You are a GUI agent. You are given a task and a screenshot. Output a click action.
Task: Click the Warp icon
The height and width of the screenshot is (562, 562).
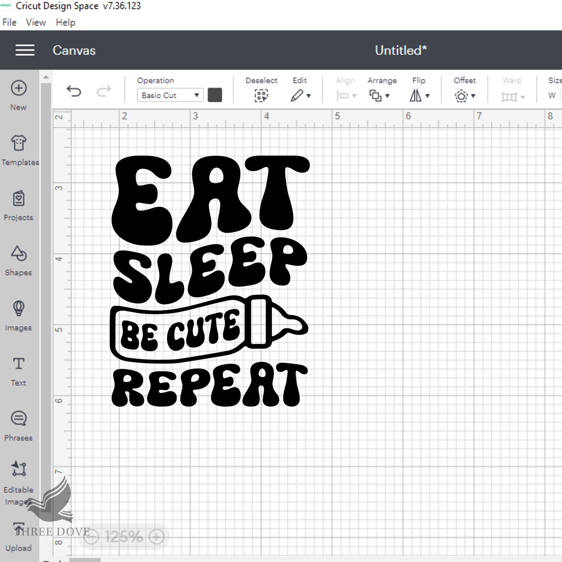509,96
